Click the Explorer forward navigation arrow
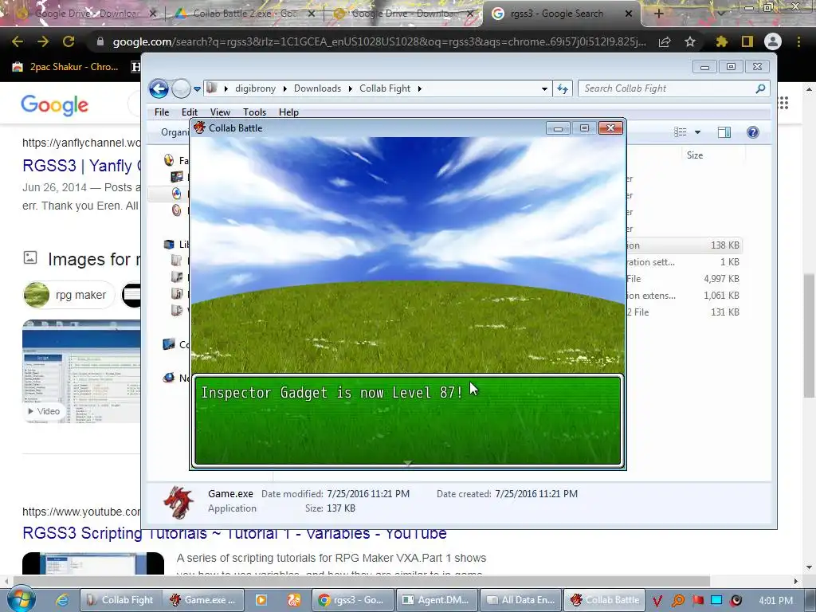 (x=181, y=89)
